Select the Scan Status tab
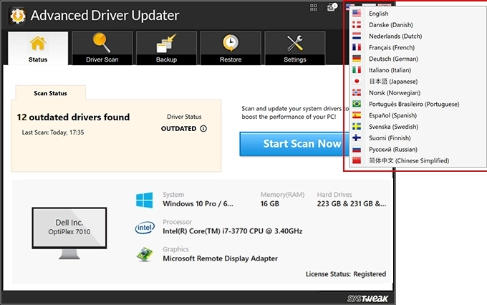This screenshot has height=305, width=487. 50,93
